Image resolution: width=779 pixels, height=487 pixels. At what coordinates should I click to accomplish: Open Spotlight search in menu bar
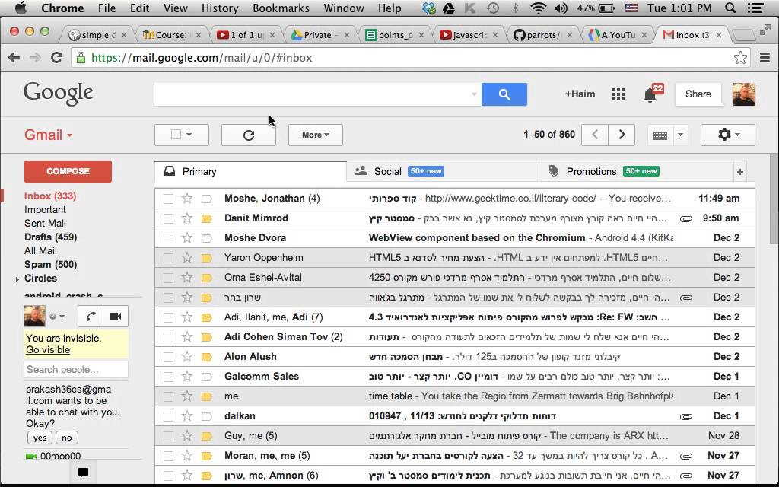pos(730,8)
